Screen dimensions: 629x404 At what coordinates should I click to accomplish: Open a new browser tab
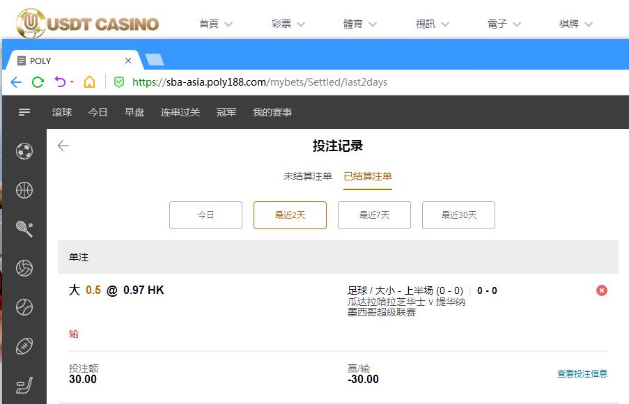pyautogui.click(x=155, y=60)
